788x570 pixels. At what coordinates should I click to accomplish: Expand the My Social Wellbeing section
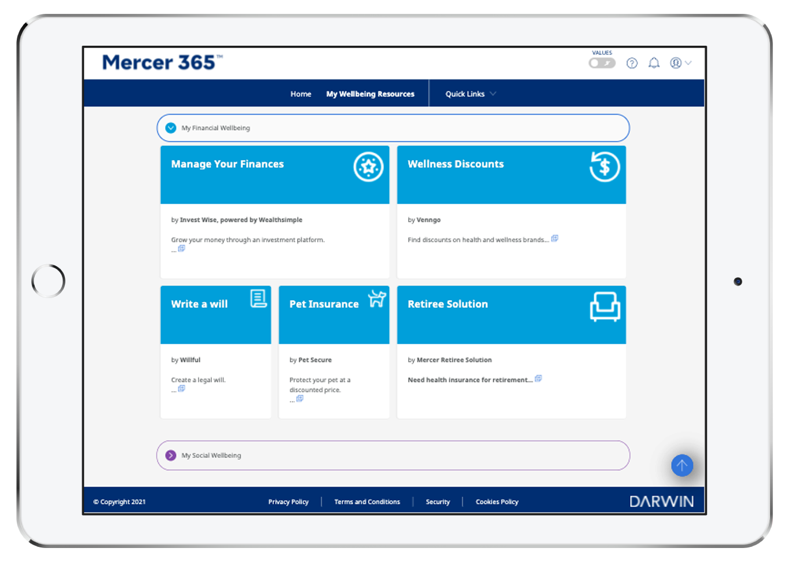click(171, 455)
